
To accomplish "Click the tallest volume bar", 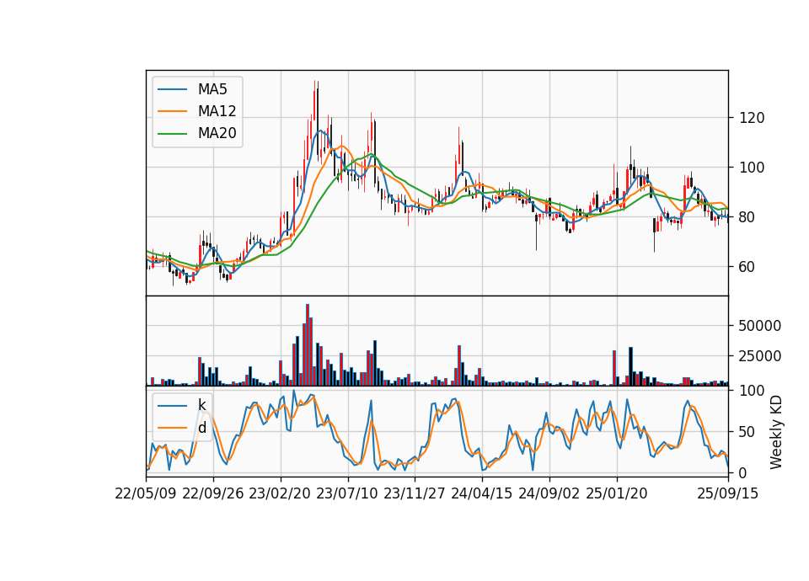I will pyautogui.click(x=308, y=345).
